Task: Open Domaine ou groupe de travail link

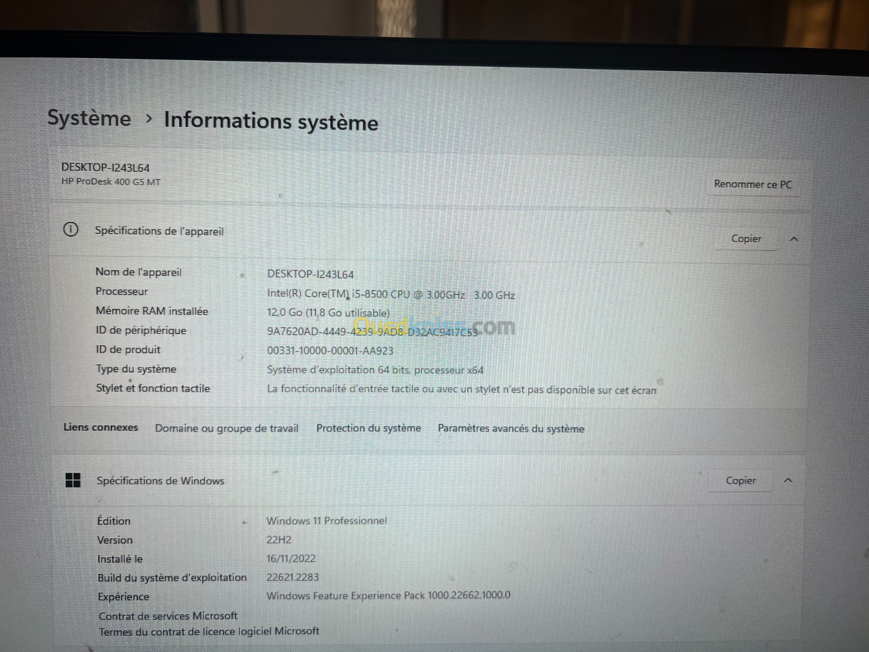Action: pyautogui.click(x=226, y=428)
